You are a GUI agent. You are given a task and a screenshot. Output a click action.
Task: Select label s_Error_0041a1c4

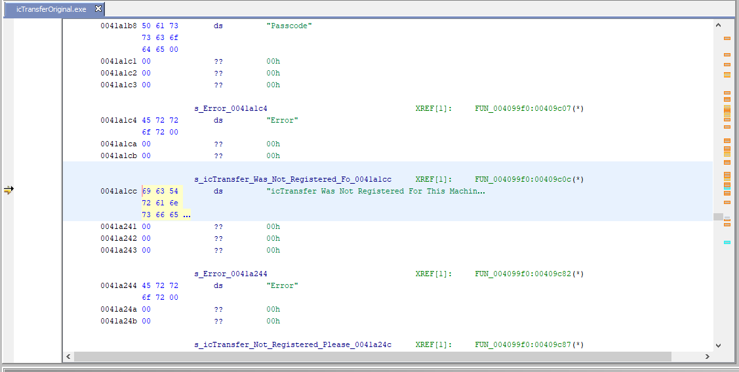pyautogui.click(x=231, y=109)
